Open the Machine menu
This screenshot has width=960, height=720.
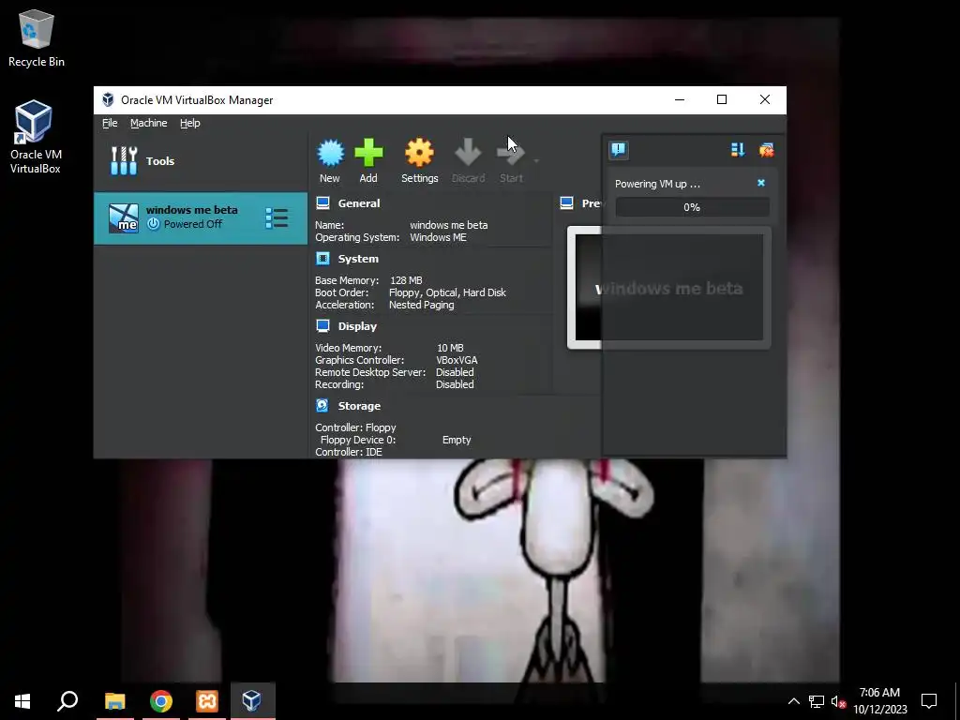pos(149,123)
